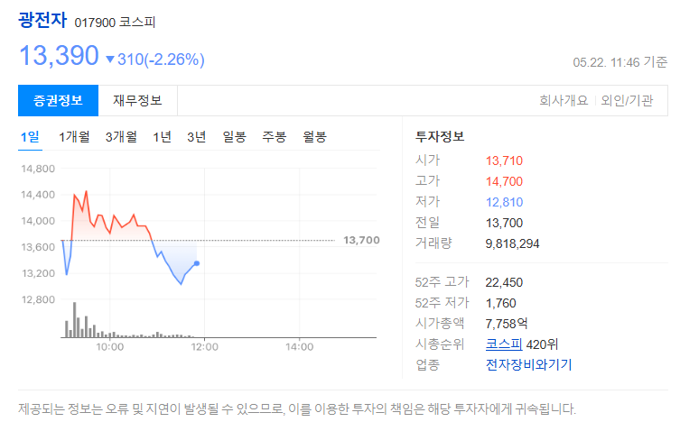Open the 전자장비와기기 sector link
680x422 pixels.
[x=528, y=365]
